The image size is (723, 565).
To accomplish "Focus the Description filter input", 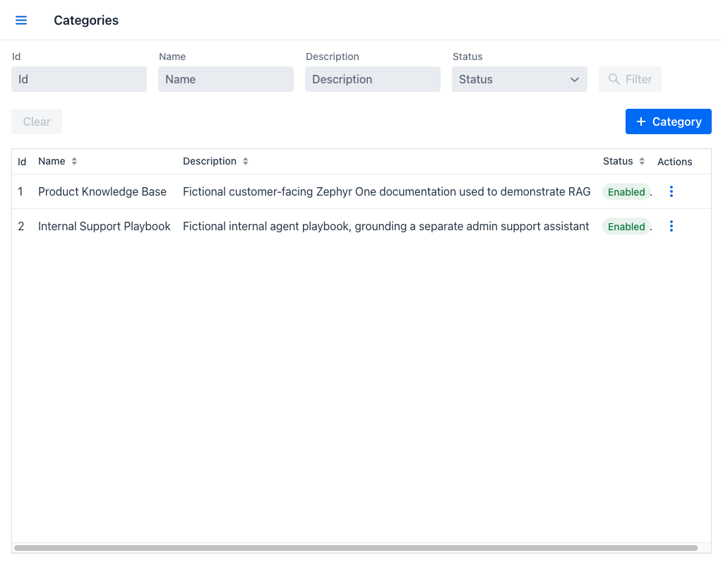I will coord(373,79).
